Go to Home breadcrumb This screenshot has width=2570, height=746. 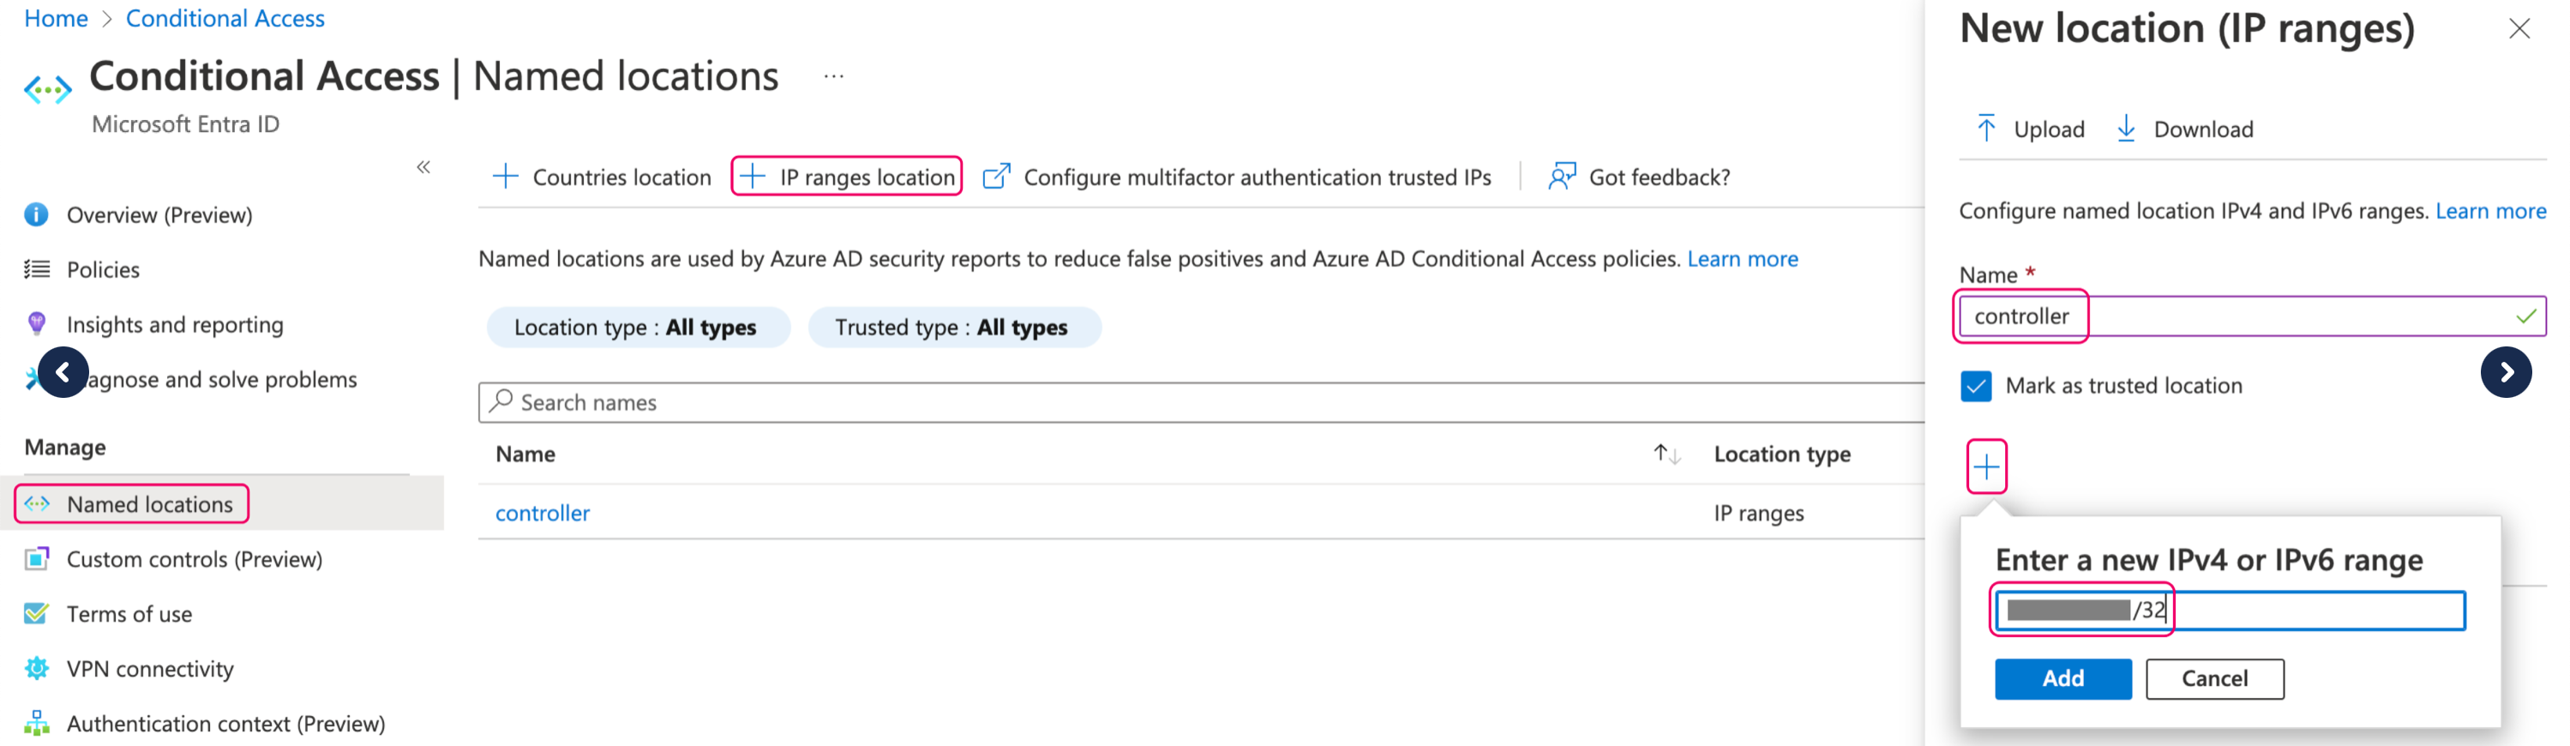(x=56, y=18)
